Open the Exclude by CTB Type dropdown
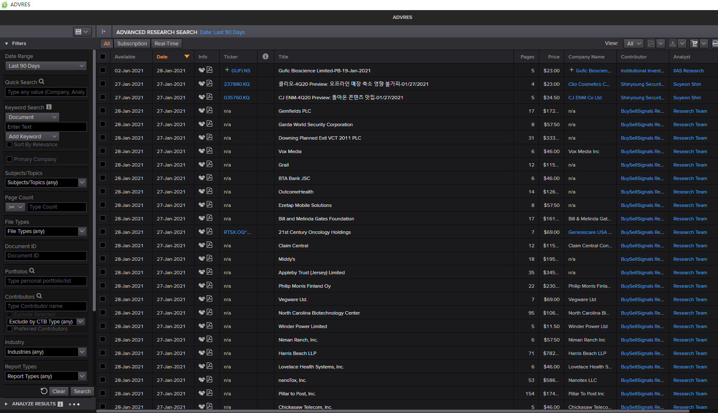The image size is (718, 413). click(46, 321)
